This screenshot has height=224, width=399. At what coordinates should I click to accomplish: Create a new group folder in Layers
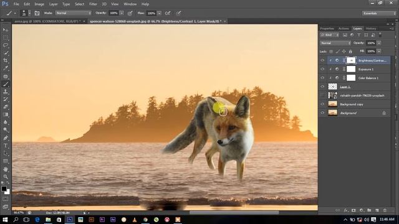pos(369,210)
